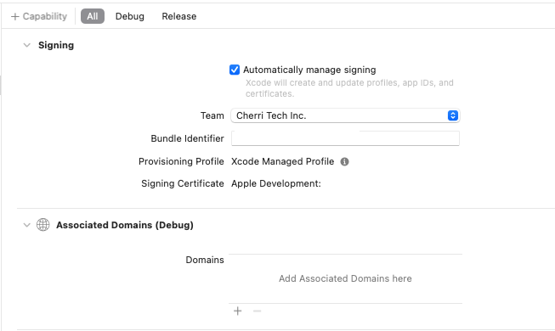Click the Automatically manage signing label
The width and height of the screenshot is (555, 331).
coord(309,70)
